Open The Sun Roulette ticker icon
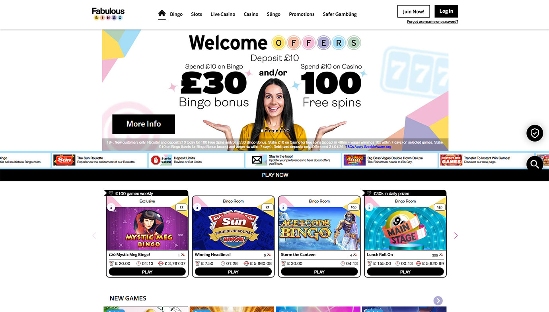 tap(64, 160)
